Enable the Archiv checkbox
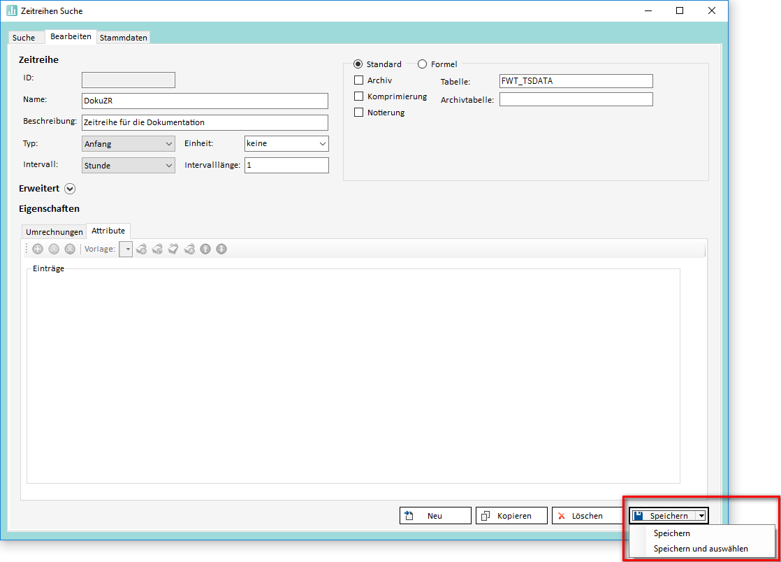 [x=359, y=80]
